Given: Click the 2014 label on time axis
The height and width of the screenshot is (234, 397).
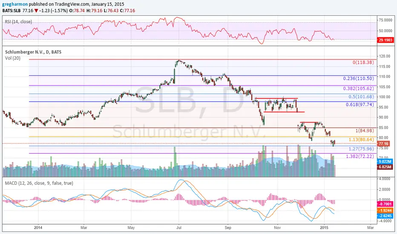Looking at the screenshot, I should (x=38, y=228).
